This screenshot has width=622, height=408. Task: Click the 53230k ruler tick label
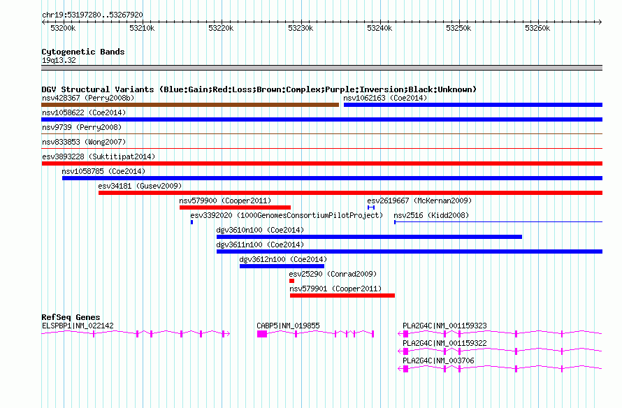301,28
